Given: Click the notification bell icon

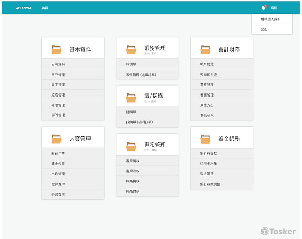Looking at the screenshot, I should click(263, 8).
